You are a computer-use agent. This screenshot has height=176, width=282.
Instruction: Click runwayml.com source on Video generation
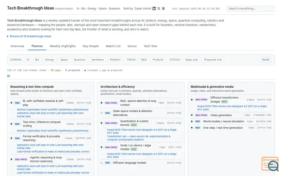coord(262,115)
